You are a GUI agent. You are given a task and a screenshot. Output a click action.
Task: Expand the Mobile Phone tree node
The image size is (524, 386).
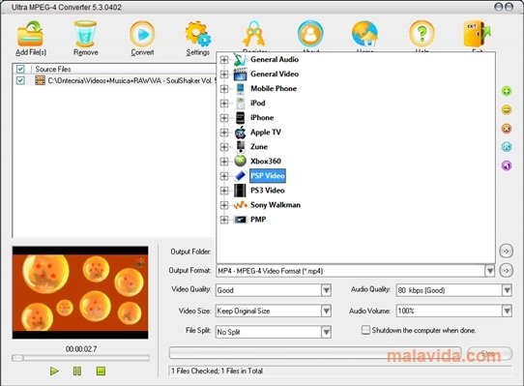[x=224, y=89]
